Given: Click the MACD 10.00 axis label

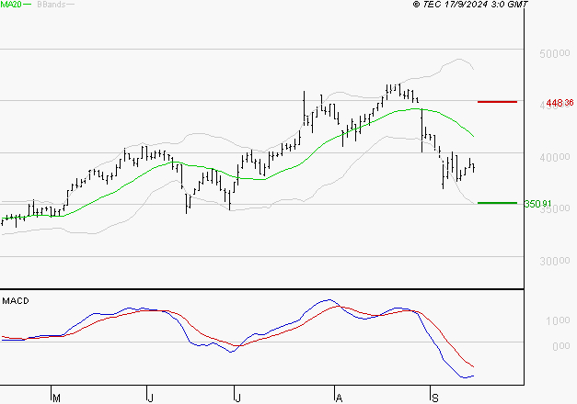Looking at the screenshot, I should (558, 320).
